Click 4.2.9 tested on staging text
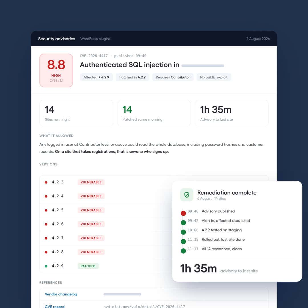Screen dimensions: 308x308 [x=222, y=230]
